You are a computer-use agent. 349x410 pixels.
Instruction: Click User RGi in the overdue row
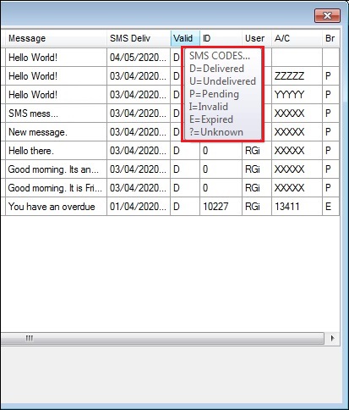pyautogui.click(x=257, y=207)
